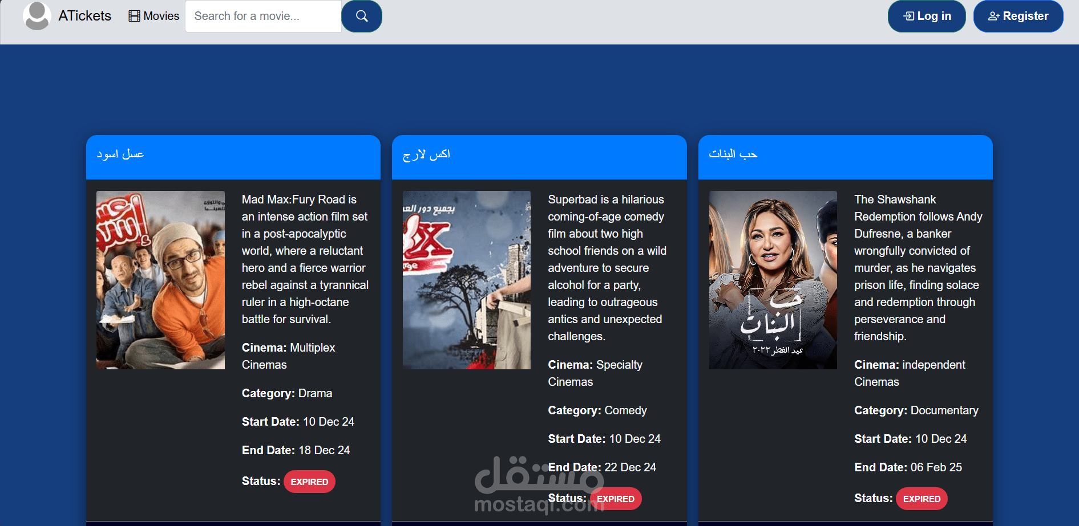Image resolution: width=1079 pixels, height=526 pixels.
Task: Open the Movies menu item
Action: coord(154,16)
